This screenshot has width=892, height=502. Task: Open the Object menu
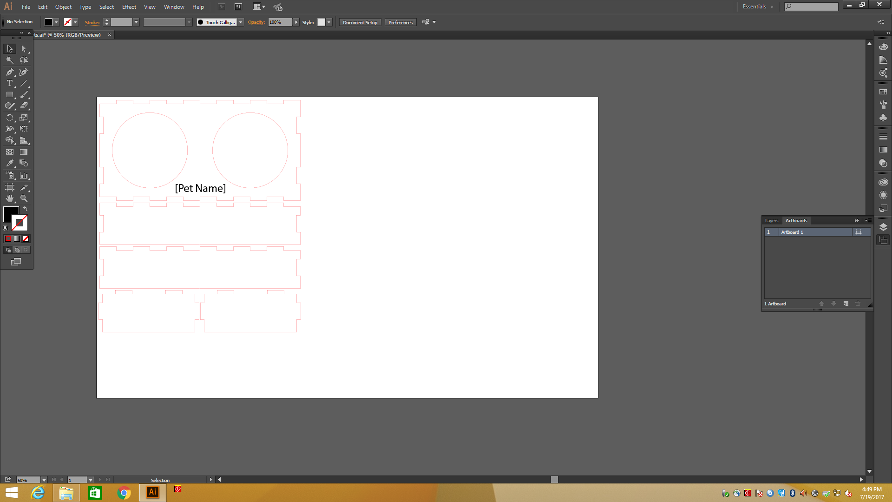tap(63, 7)
